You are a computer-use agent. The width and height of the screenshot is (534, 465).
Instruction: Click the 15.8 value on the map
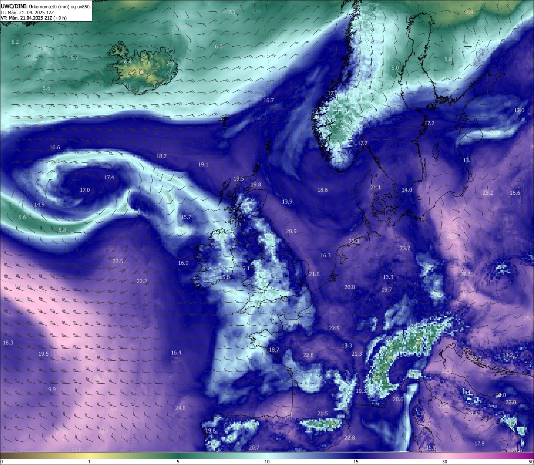point(225,277)
